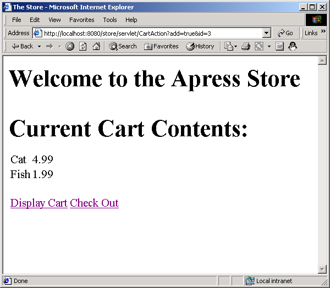This screenshot has height=288, width=330.
Task: Click the Go button
Action: point(285,33)
